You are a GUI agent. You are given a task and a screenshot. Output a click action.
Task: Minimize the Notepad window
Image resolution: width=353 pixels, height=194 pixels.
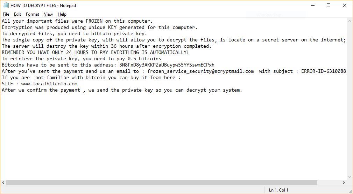(312, 5)
